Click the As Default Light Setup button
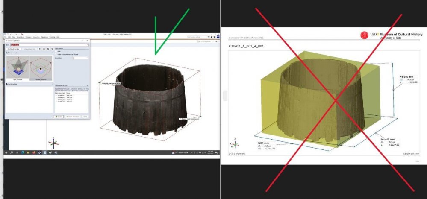This screenshot has height=199, width=427. [14, 49]
